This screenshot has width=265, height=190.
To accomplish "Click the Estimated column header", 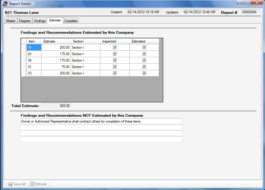I will pos(144,41).
